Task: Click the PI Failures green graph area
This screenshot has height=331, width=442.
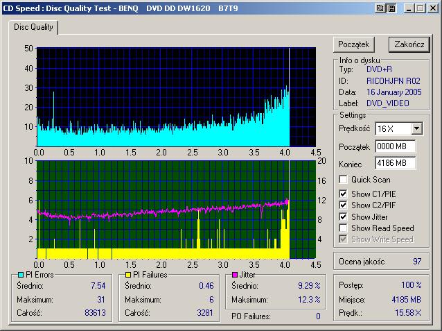Action: pyautogui.click(x=176, y=210)
